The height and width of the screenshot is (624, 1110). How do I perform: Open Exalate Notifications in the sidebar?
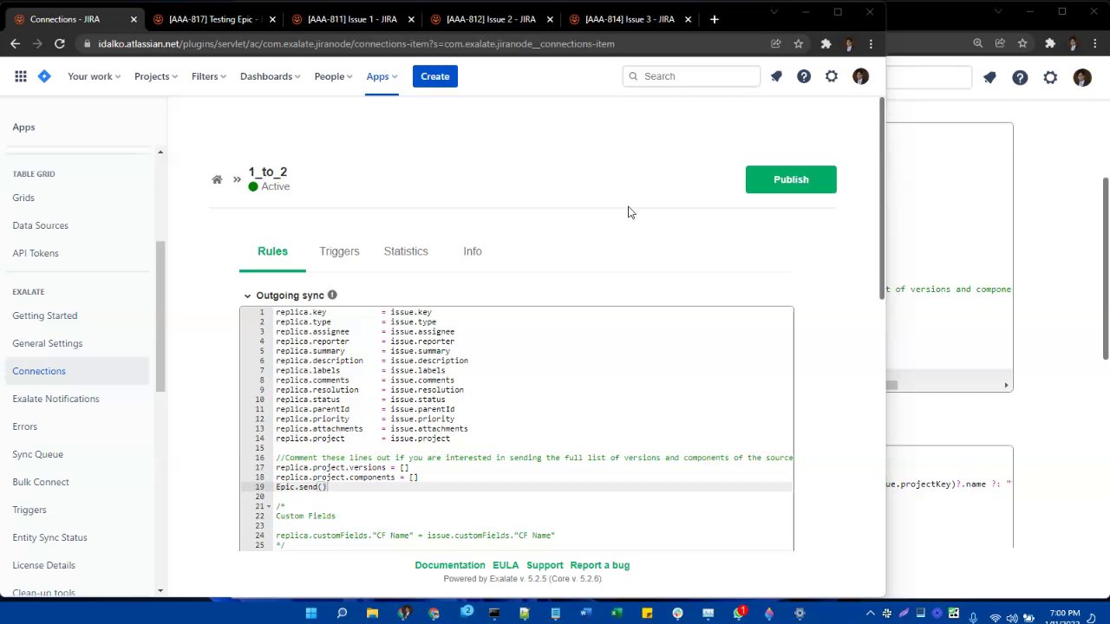(x=55, y=399)
